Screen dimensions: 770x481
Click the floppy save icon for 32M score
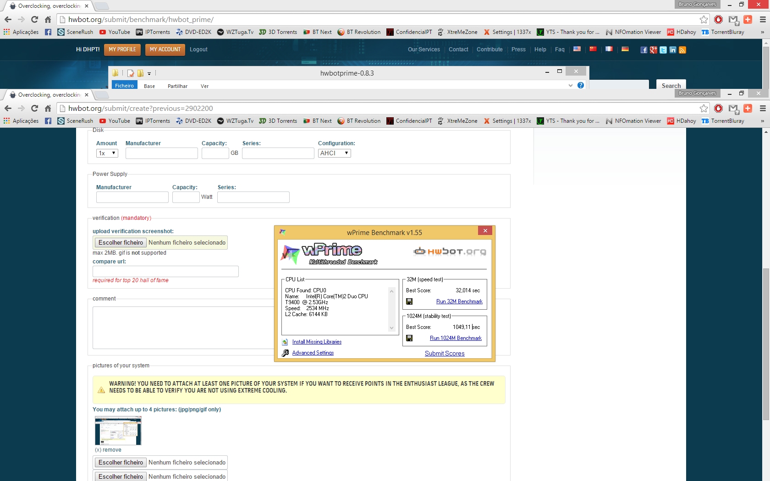click(x=409, y=301)
